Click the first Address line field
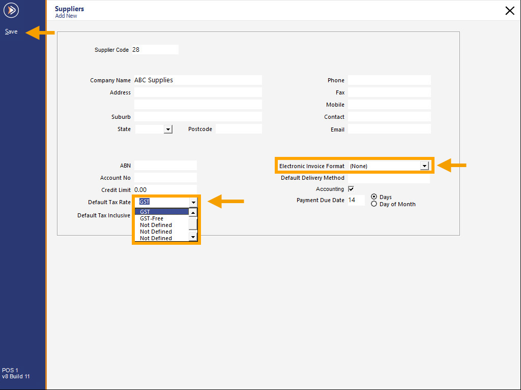The image size is (521, 390). point(198,92)
